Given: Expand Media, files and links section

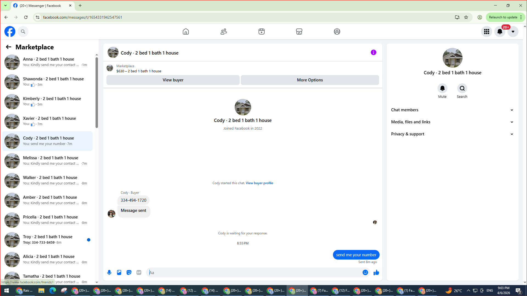Looking at the screenshot, I should [x=452, y=122].
